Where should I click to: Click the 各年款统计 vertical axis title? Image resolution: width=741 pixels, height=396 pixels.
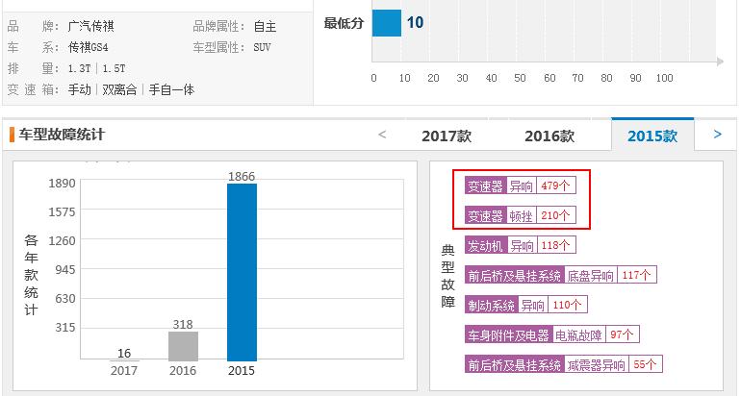(31, 275)
